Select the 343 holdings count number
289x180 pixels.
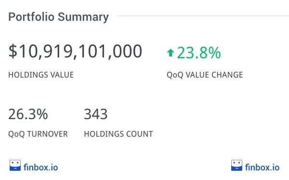(96, 114)
